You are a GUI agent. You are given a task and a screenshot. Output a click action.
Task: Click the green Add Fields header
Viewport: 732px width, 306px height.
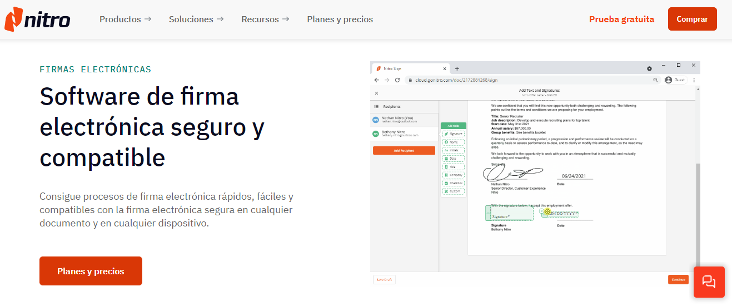454,126
